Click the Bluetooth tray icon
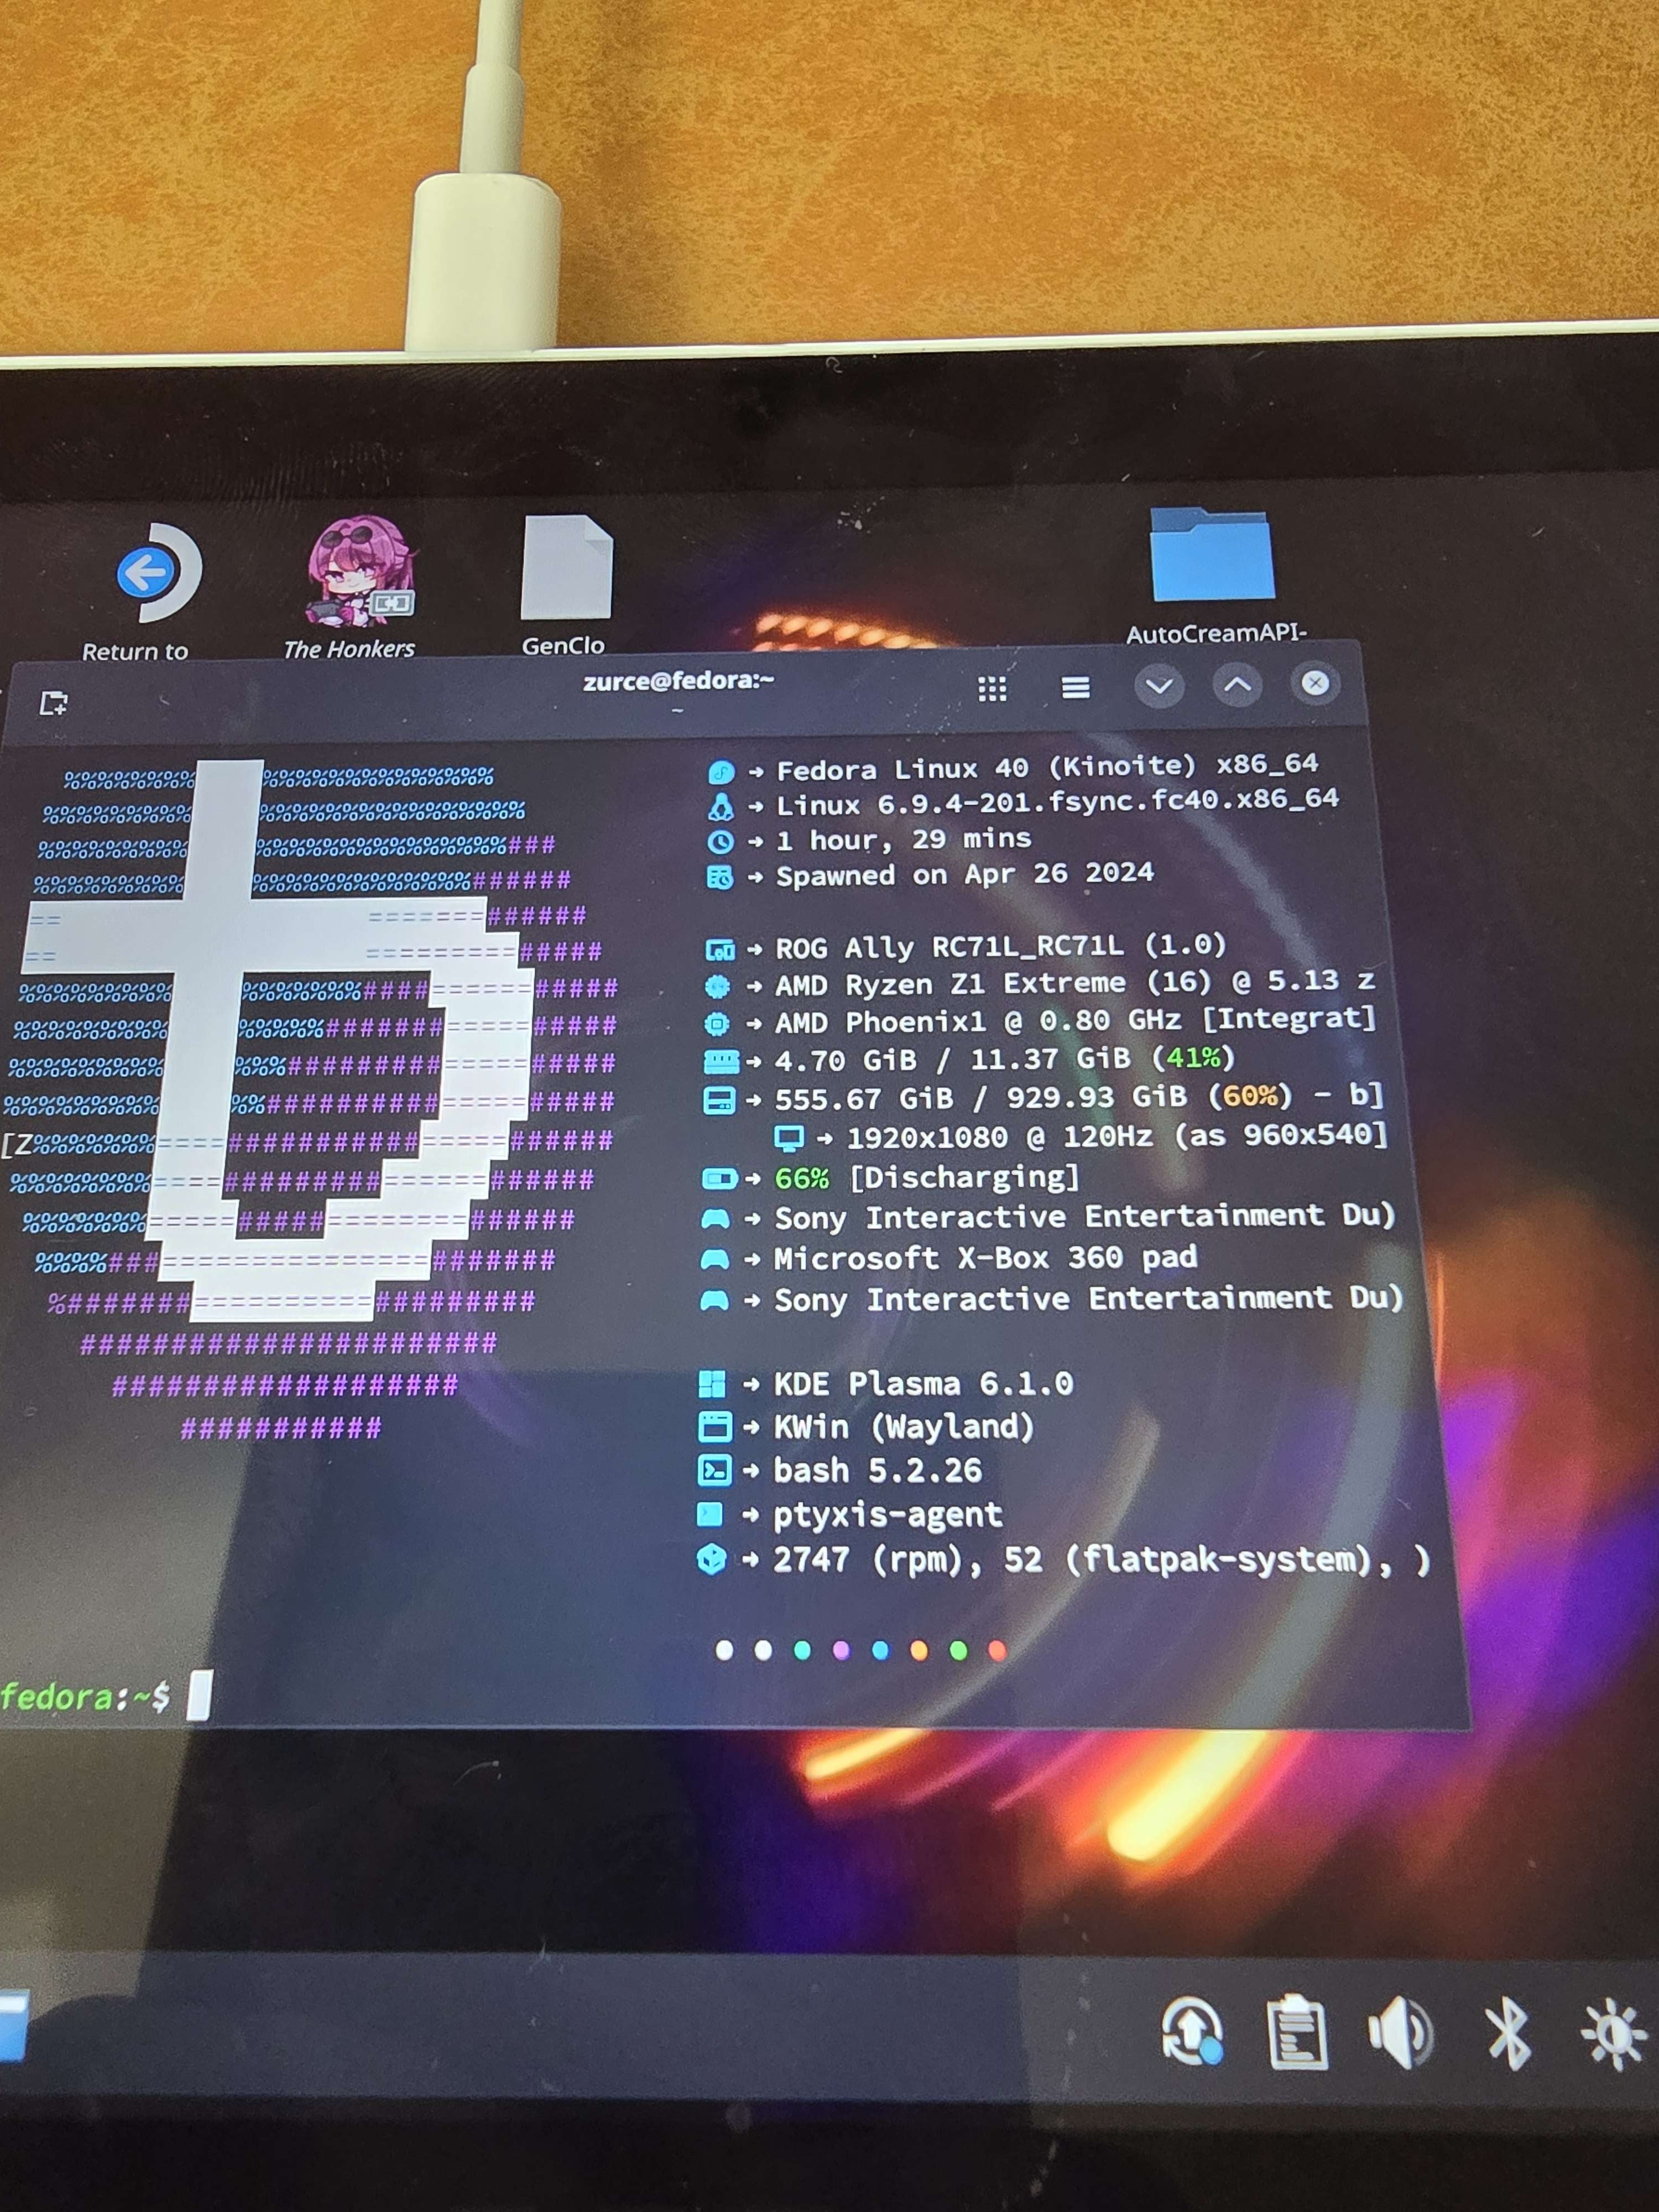 click(1507, 2033)
